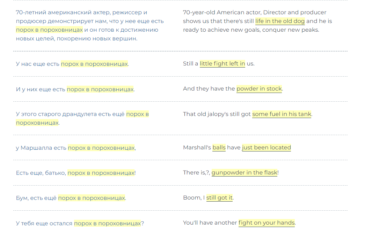This screenshot has height=234, width=365.
Task: Click the "fight on your hands" link
Action: coord(267,223)
